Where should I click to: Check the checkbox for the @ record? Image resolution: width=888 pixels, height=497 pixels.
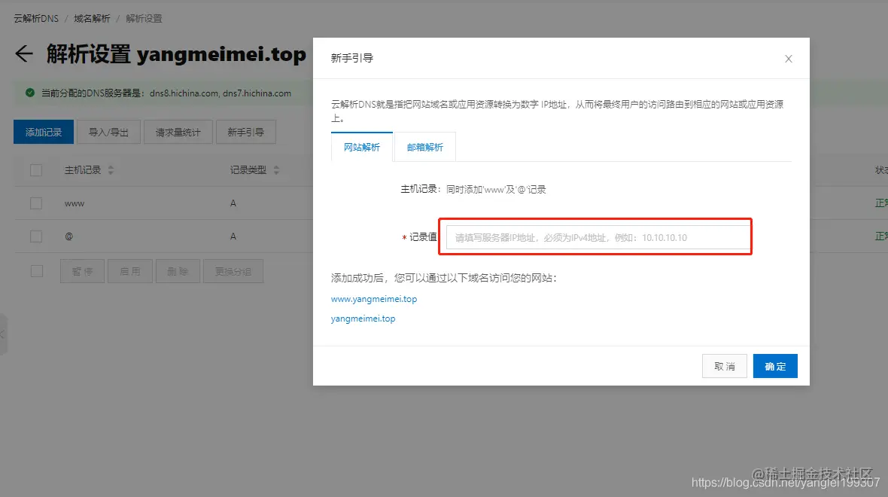click(35, 236)
